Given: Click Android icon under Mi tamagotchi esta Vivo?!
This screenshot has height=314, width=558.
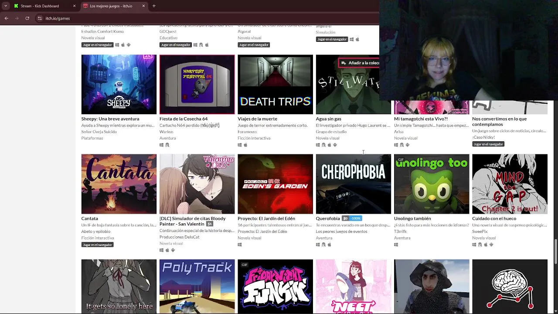Looking at the screenshot, I should coord(408,145).
